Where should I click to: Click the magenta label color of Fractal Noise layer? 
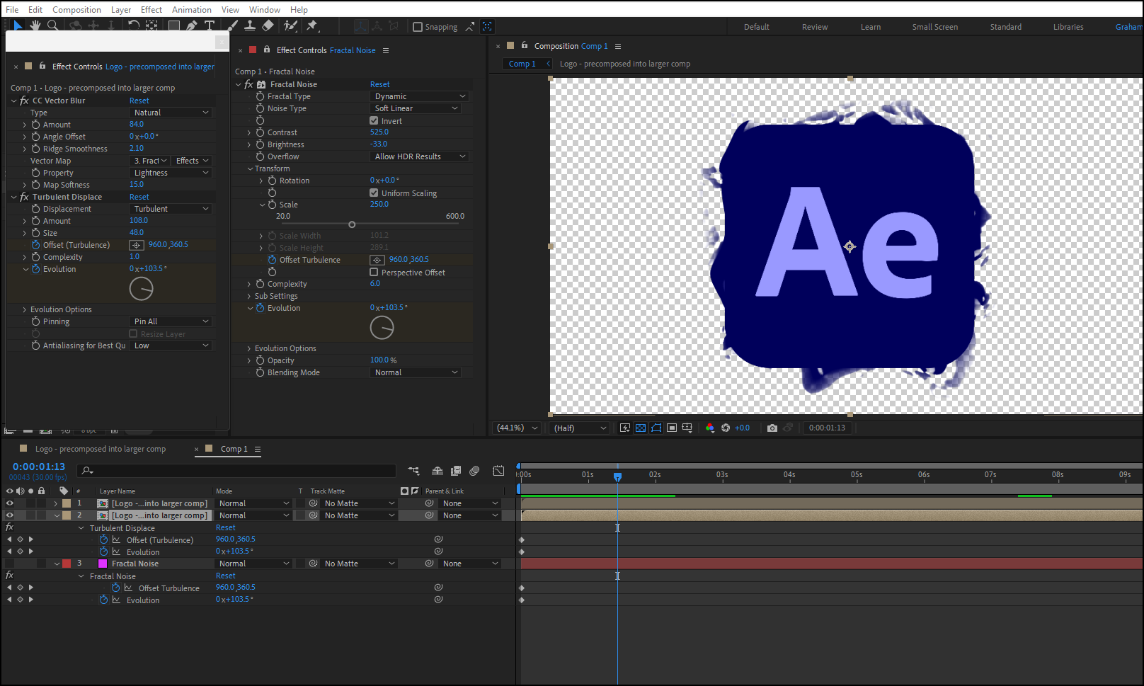[103, 564]
